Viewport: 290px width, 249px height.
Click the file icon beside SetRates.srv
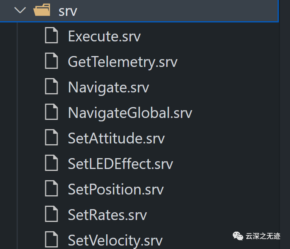pyautogui.click(x=51, y=215)
